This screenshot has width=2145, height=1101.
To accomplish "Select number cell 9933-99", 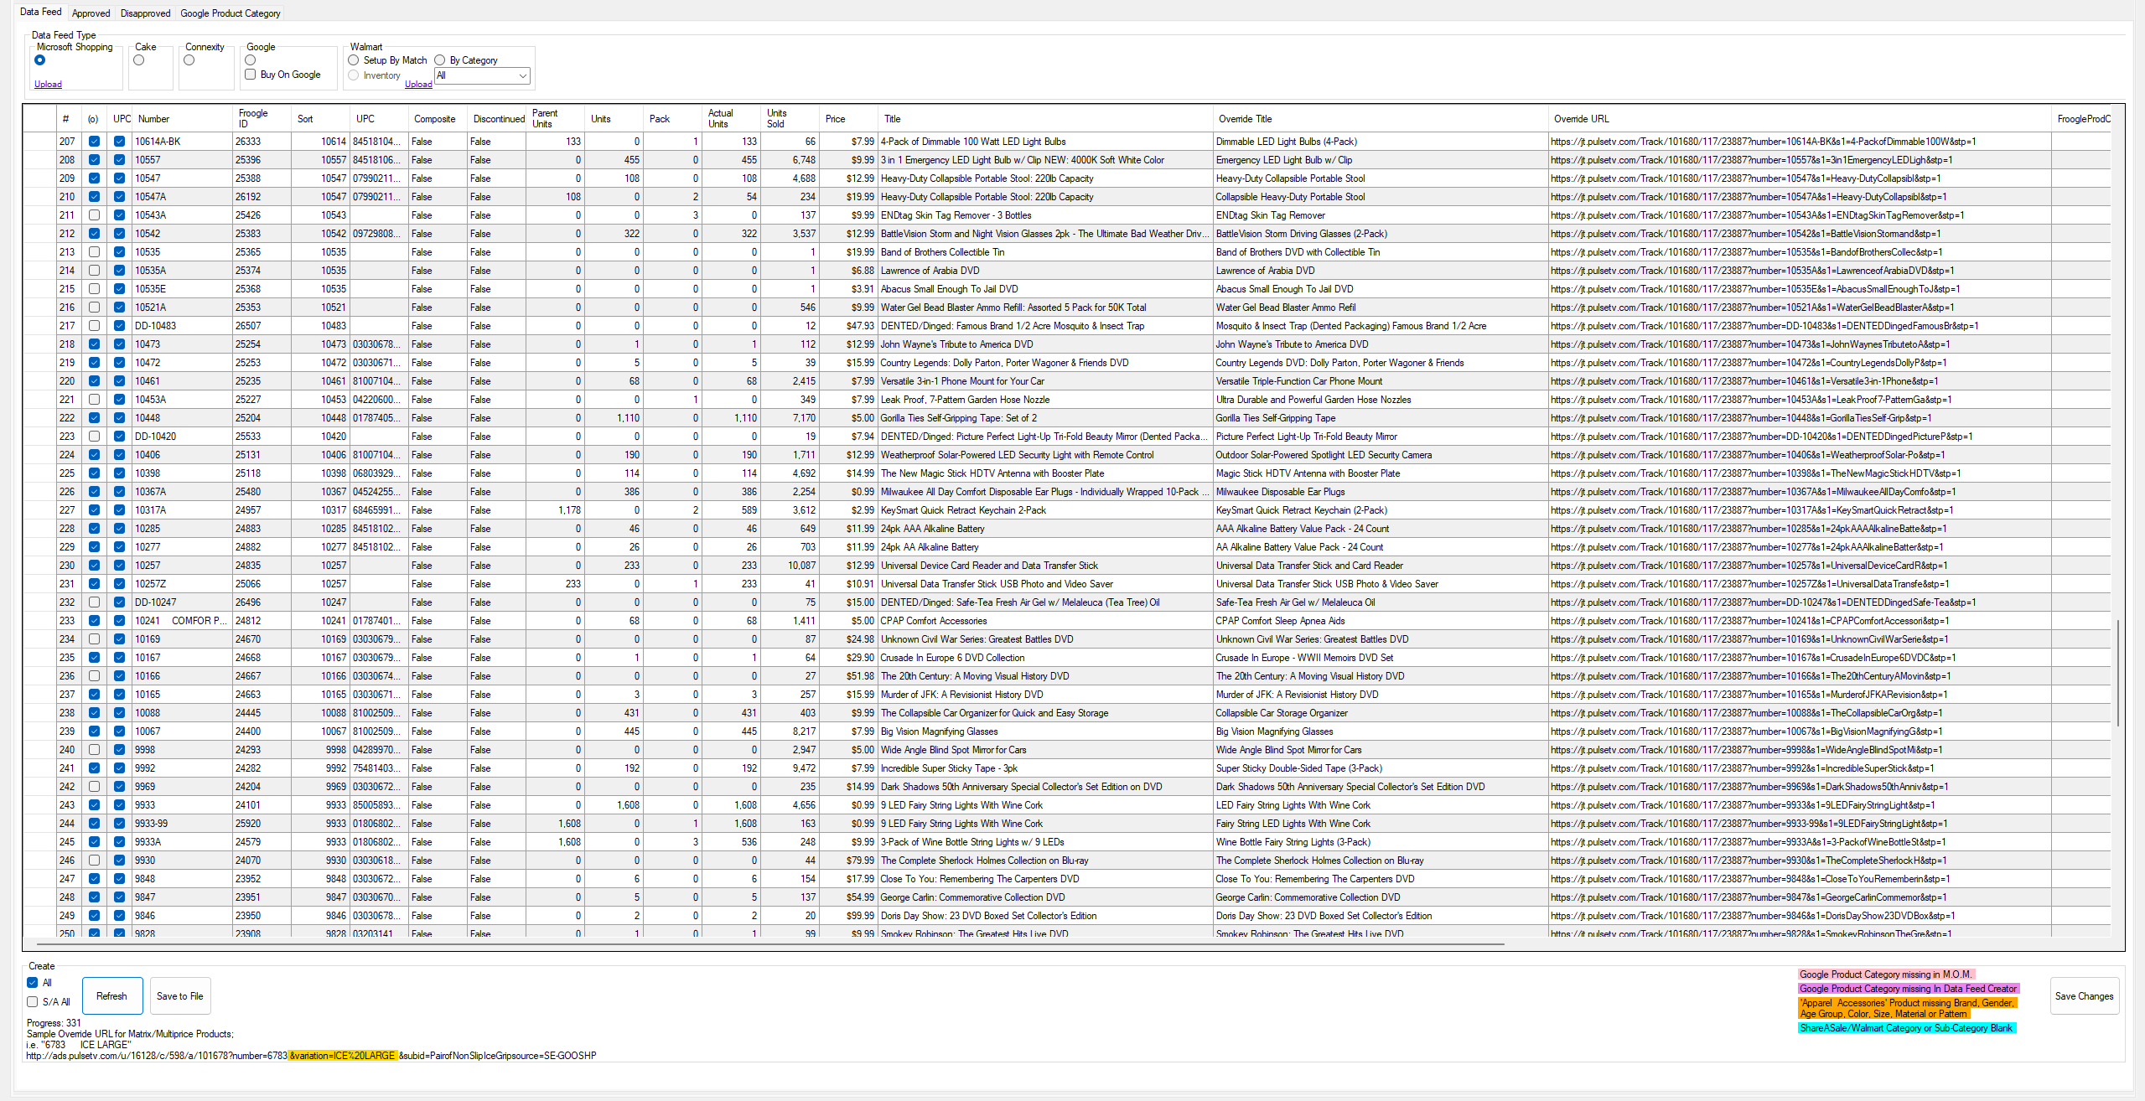I will [x=182, y=824].
